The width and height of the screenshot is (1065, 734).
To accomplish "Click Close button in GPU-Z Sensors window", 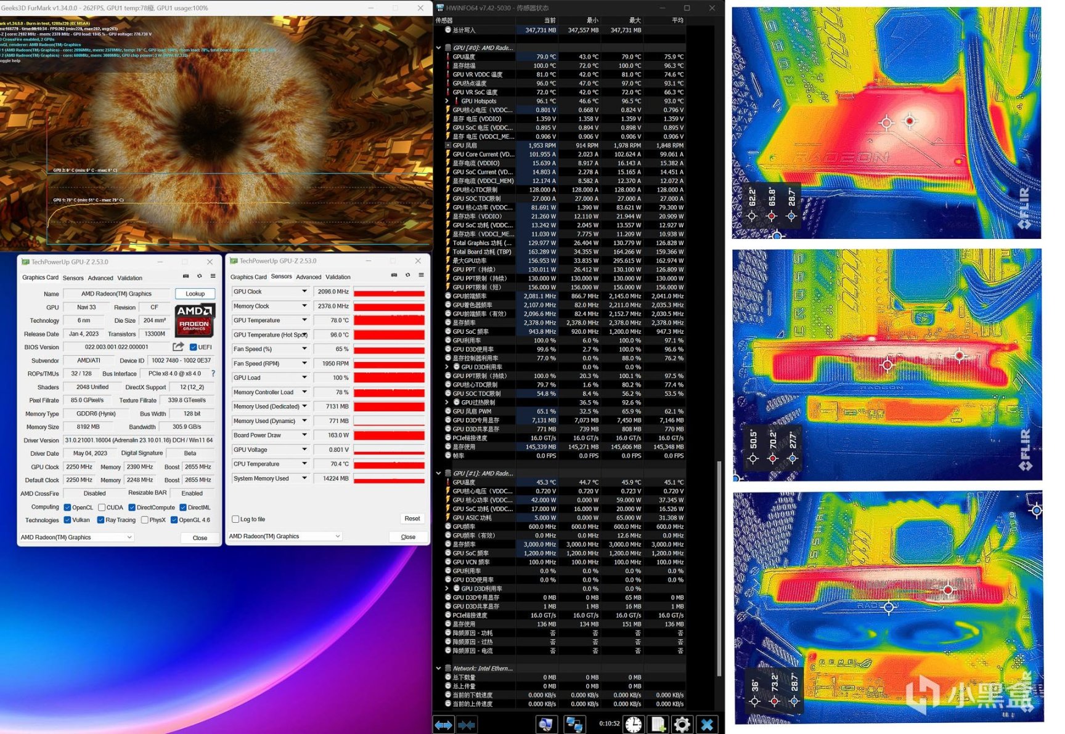I will click(x=408, y=537).
